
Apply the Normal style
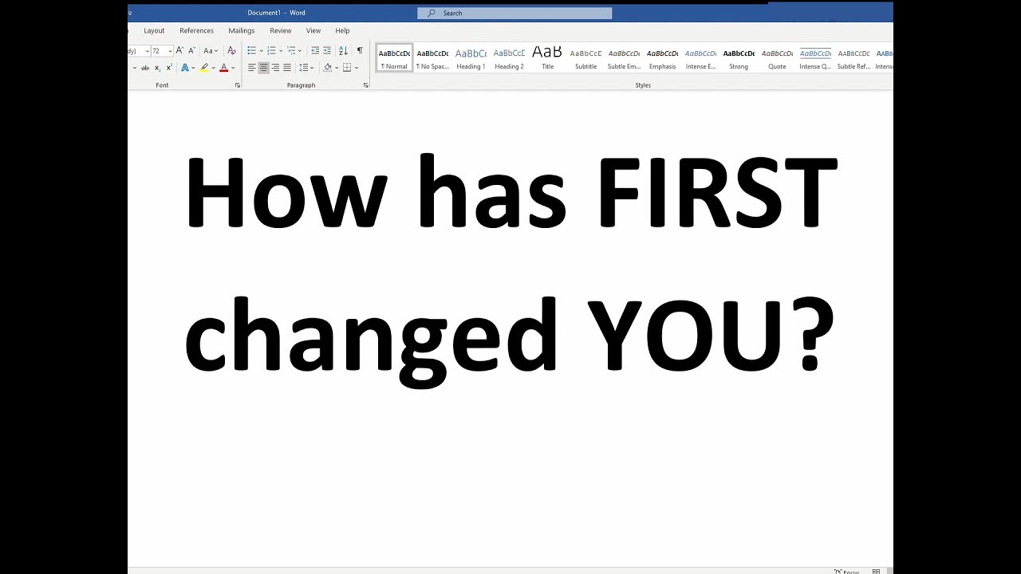(x=394, y=58)
